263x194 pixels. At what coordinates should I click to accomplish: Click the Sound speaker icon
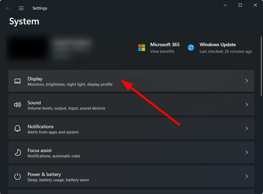tap(17, 105)
